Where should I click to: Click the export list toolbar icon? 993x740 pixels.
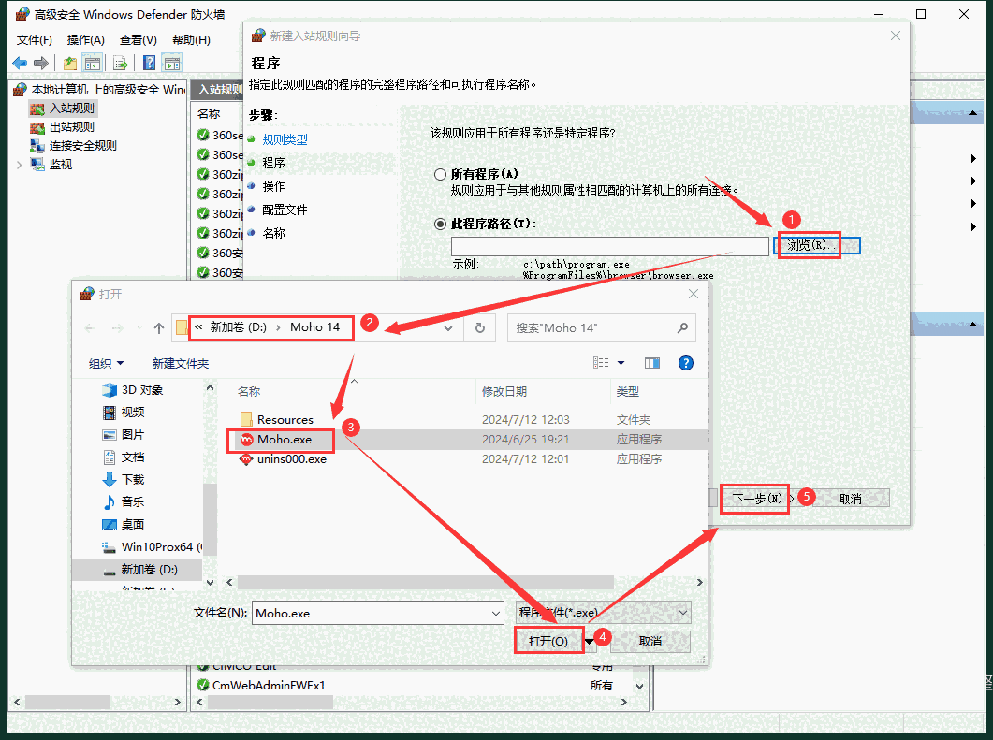(121, 63)
